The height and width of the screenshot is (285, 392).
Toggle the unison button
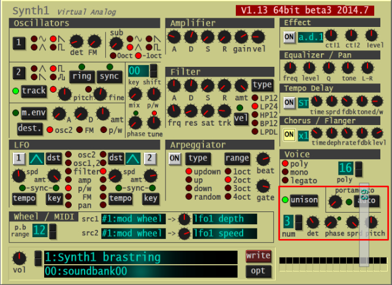(x=304, y=200)
